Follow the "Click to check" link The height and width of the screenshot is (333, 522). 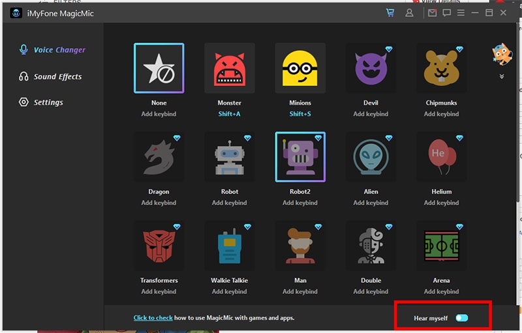pyautogui.click(x=153, y=318)
